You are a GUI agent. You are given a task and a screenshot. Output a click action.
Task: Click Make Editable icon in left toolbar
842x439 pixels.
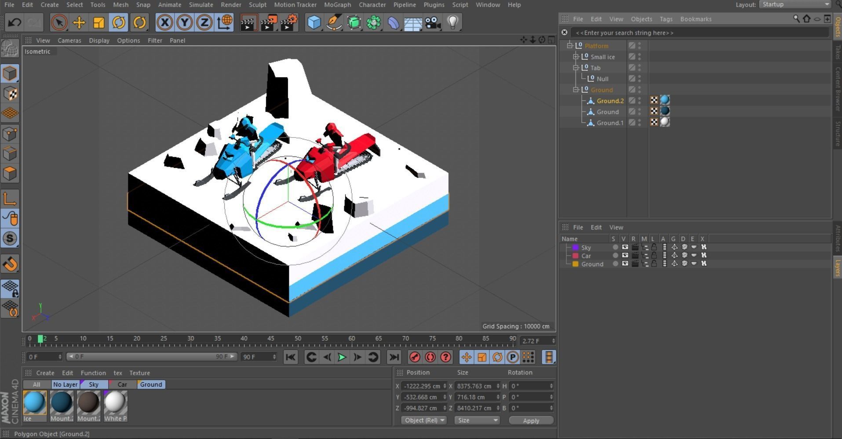click(10, 48)
